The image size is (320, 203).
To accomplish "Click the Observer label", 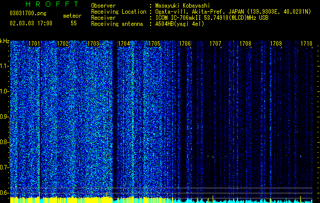I will point(103,6).
